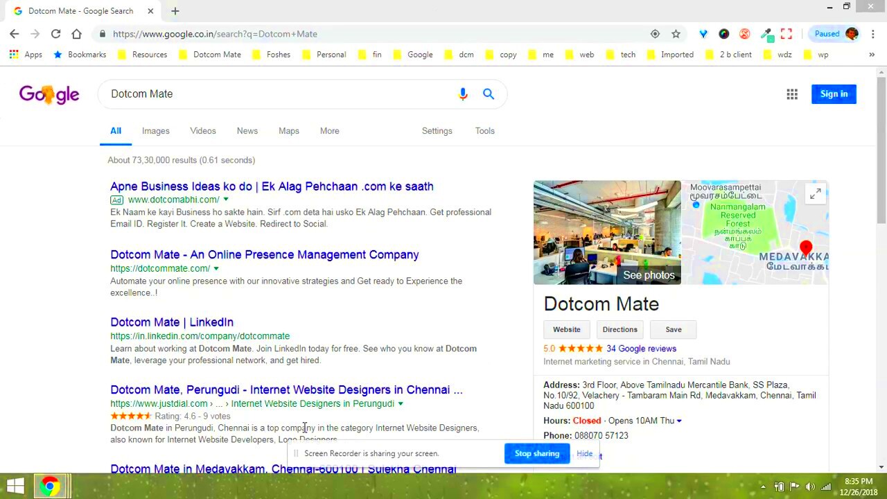This screenshot has width=887, height=499.
Task: Click inside the Google search box
Action: coord(277,94)
